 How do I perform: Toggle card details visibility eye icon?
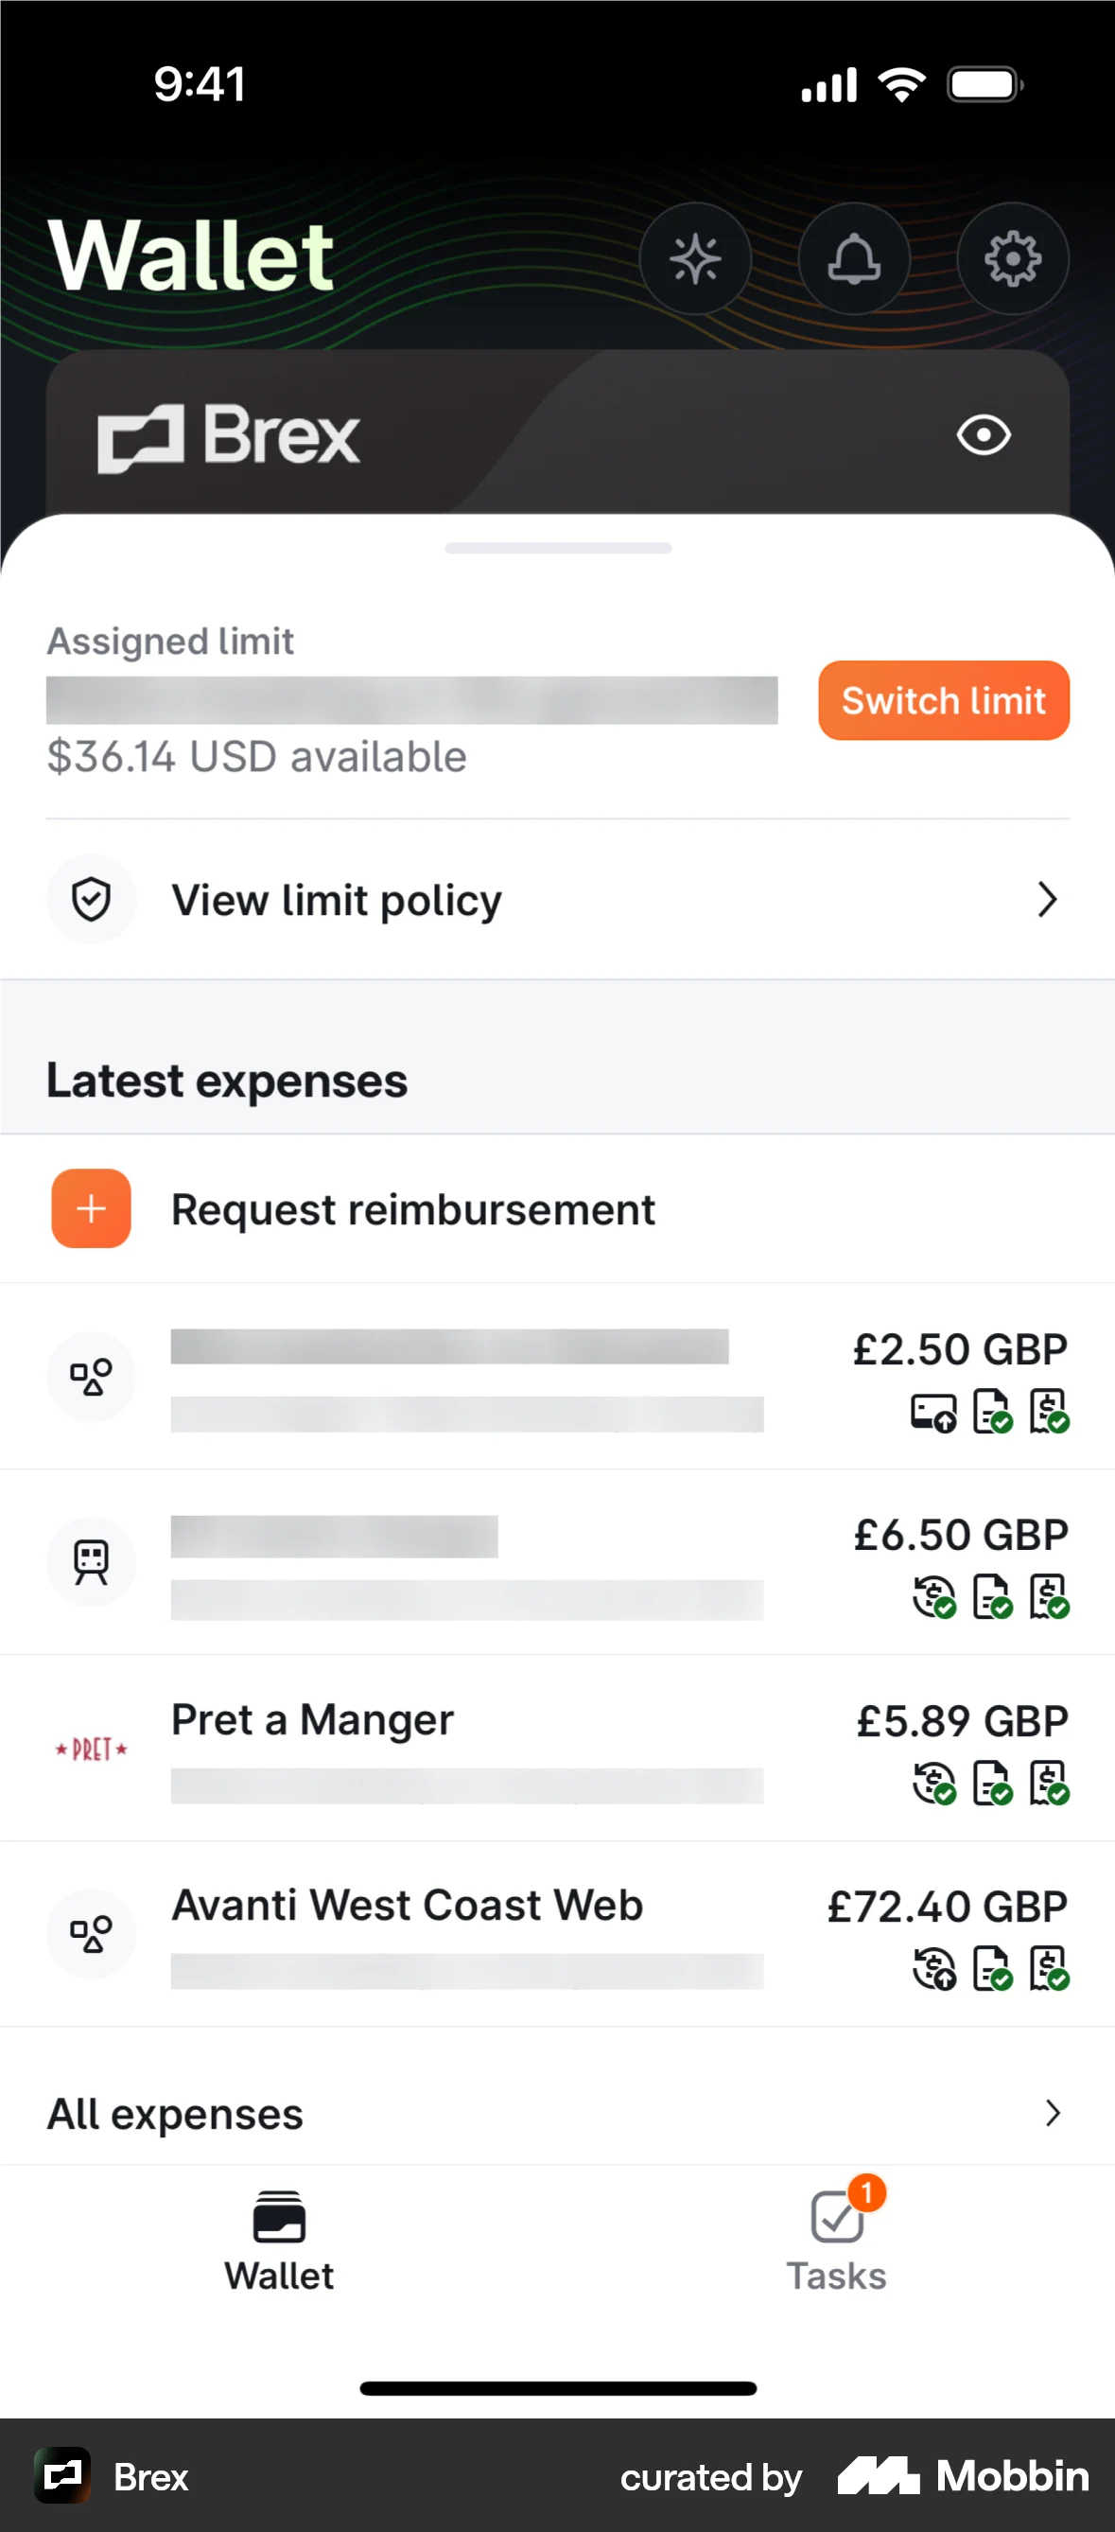click(984, 435)
